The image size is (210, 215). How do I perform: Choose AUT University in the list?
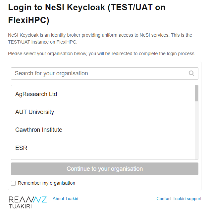tap(34, 112)
